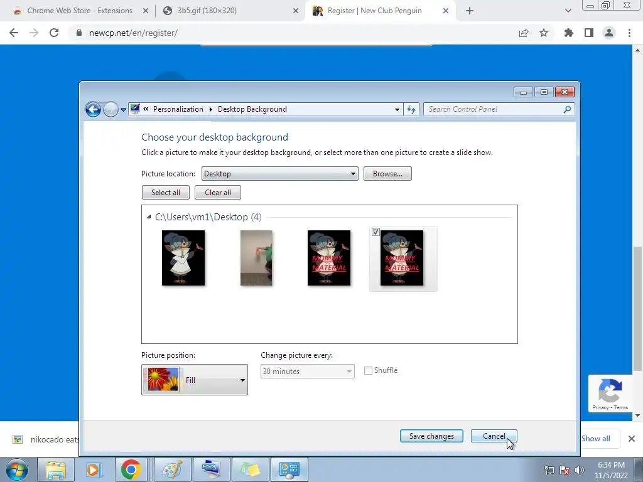Viewport: 643px width, 482px height.
Task: Collapse the C:\Users\vm1\Desktop (4) group
Action: coord(149,217)
